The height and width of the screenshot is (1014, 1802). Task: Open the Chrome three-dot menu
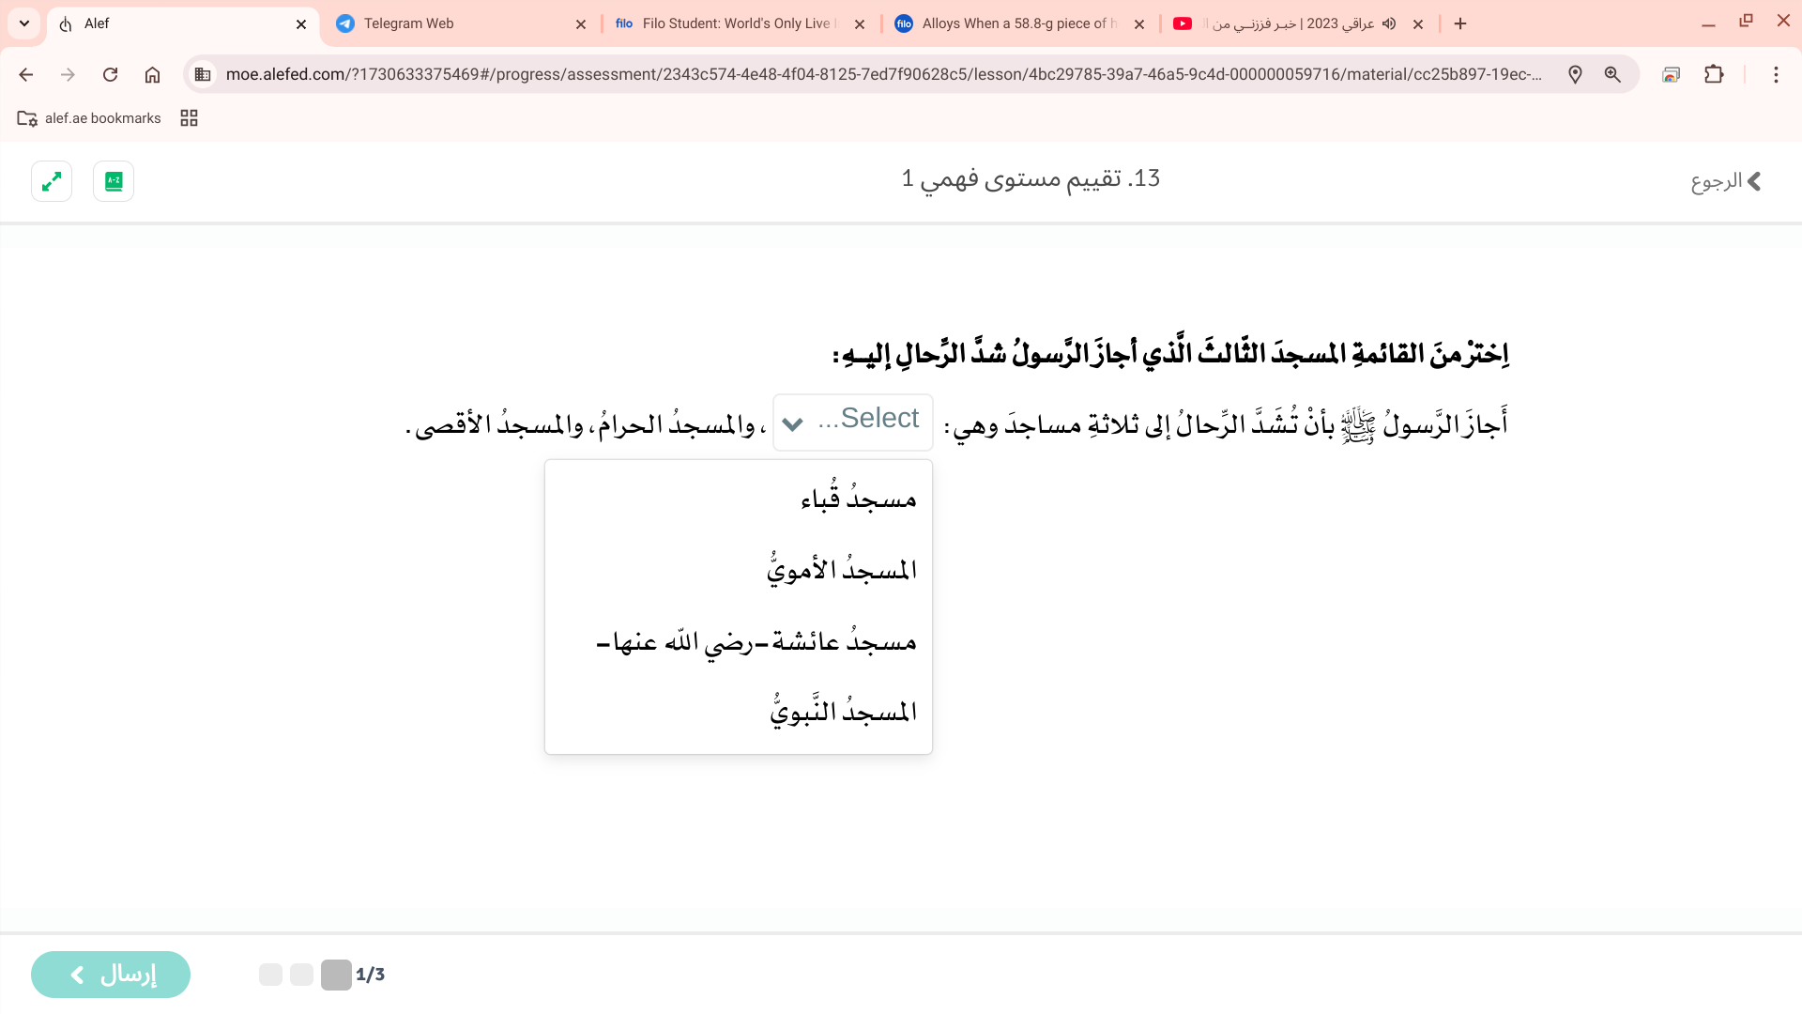point(1776,74)
